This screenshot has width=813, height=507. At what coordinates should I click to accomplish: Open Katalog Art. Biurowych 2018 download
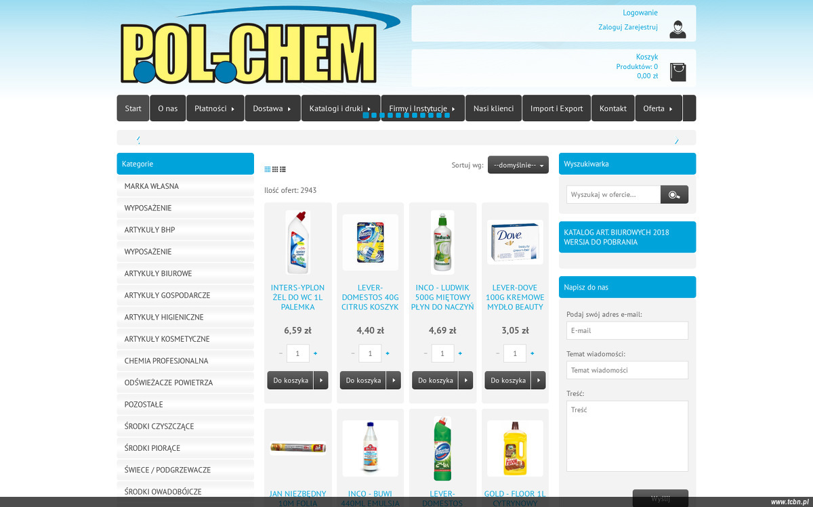click(x=627, y=237)
